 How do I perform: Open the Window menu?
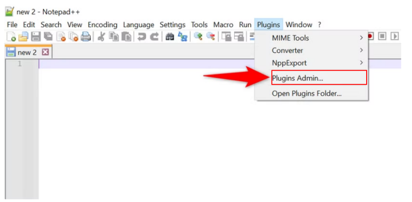[x=299, y=25]
